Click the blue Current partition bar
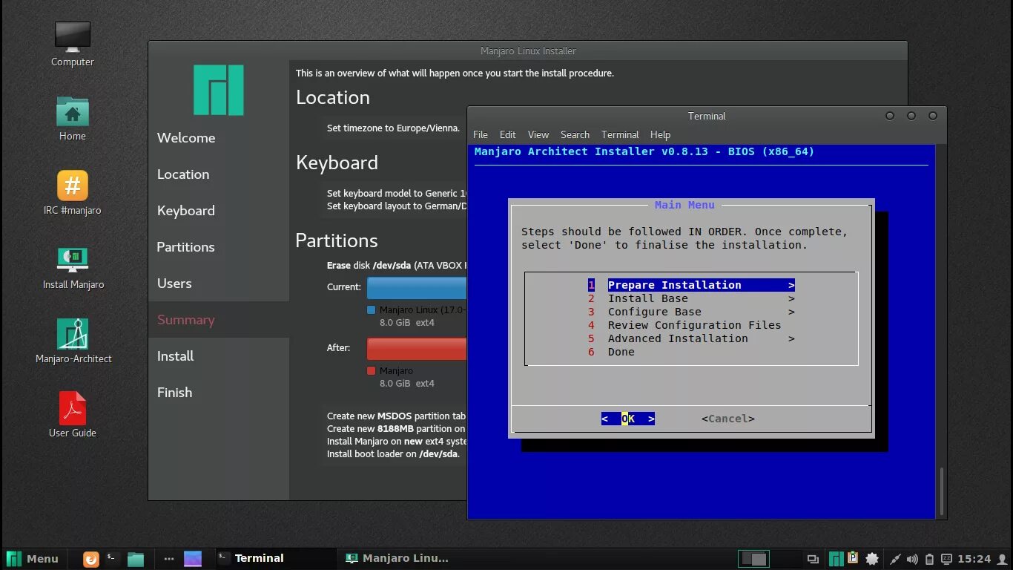Viewport: 1013px width, 570px height. click(417, 287)
